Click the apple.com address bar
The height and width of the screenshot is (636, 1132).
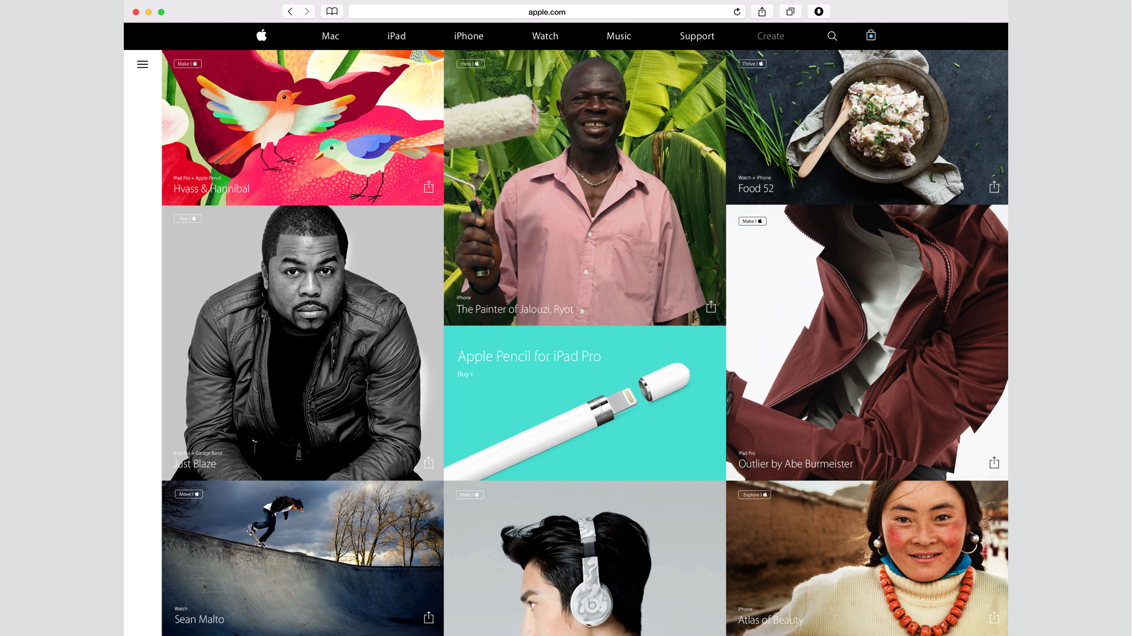(547, 12)
